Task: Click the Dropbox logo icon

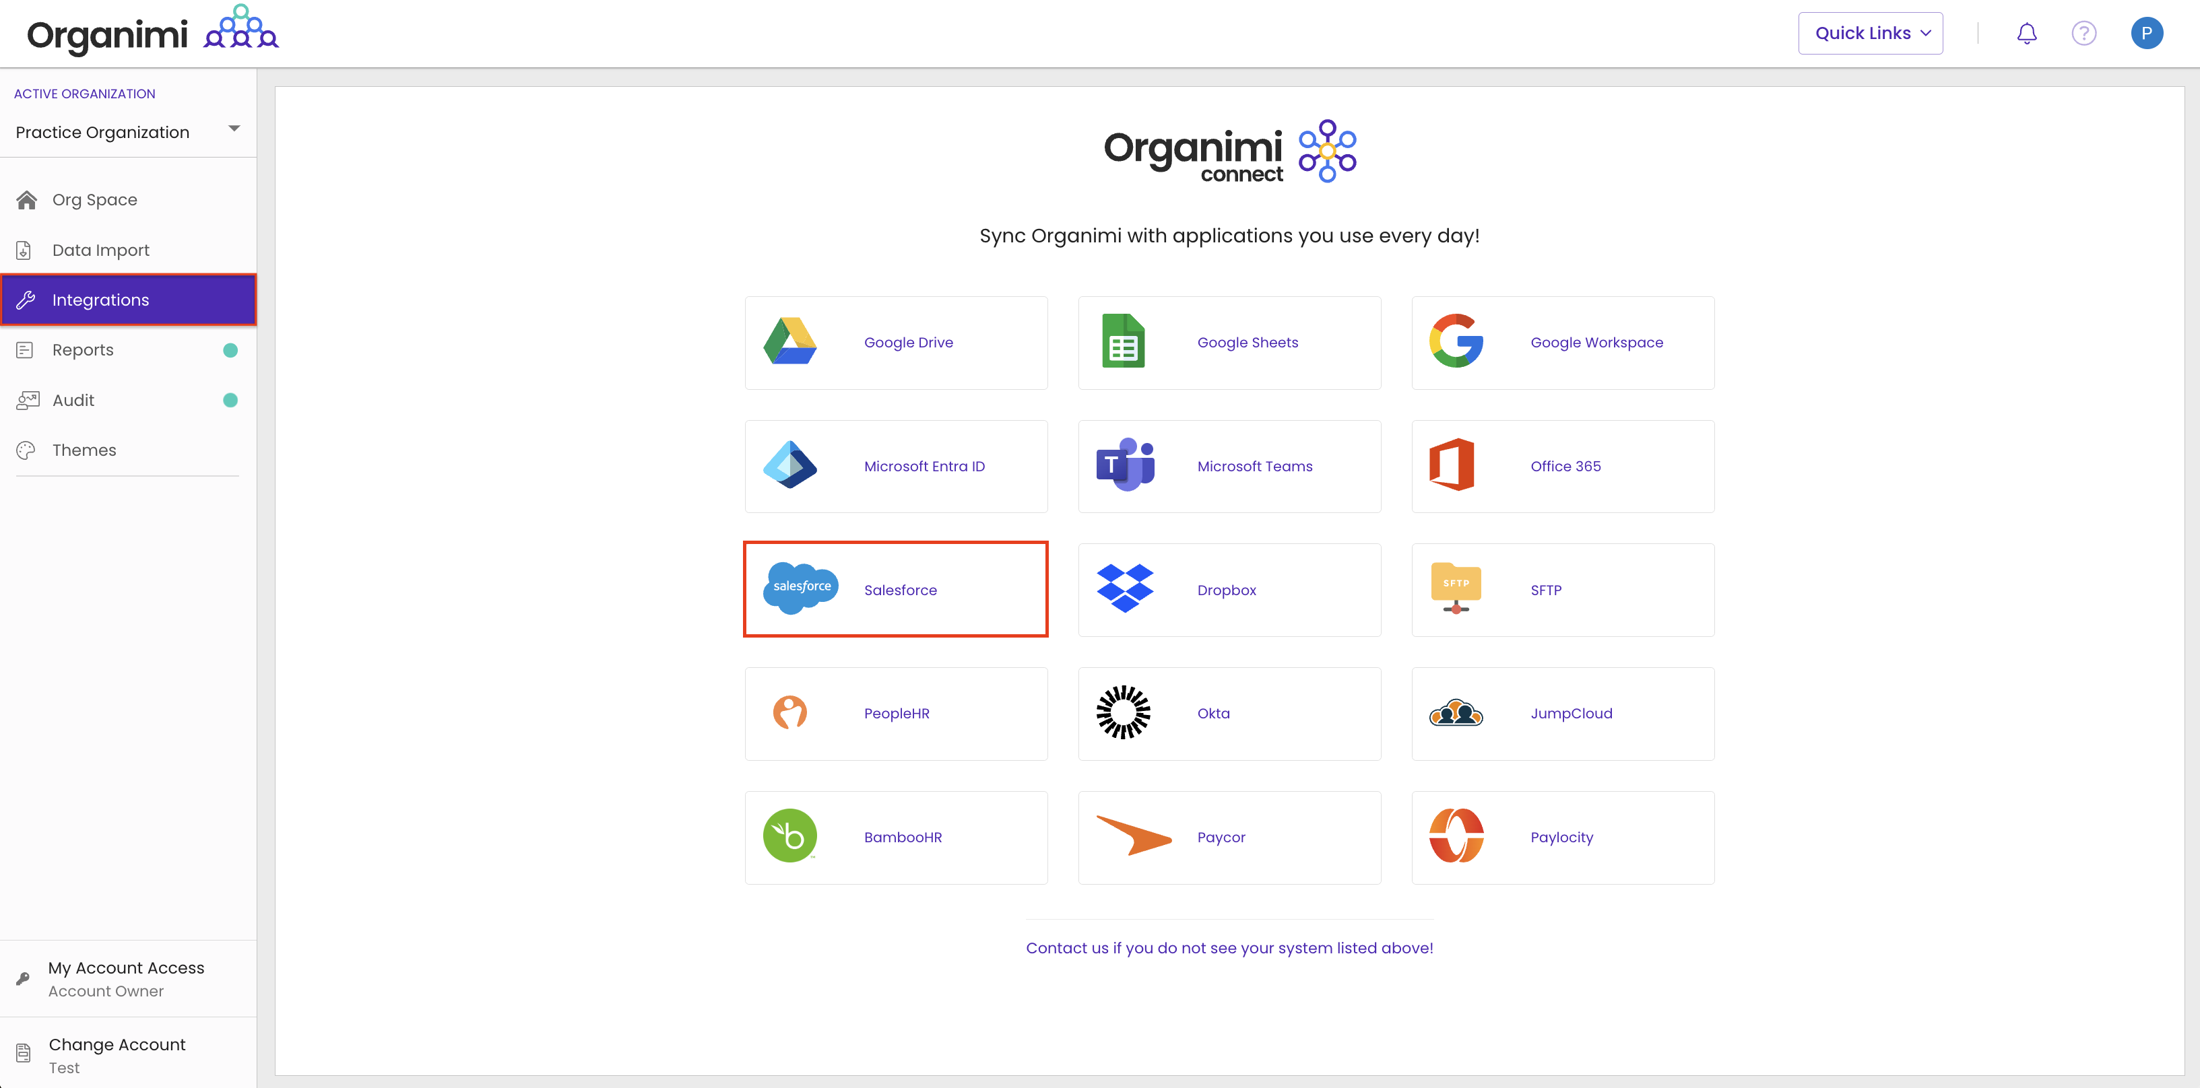Action: point(1124,589)
